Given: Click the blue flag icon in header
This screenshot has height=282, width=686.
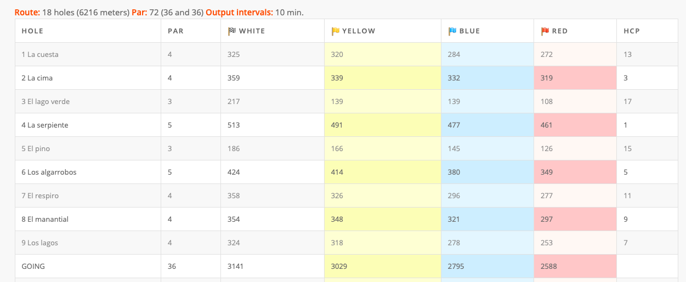Looking at the screenshot, I should click(452, 31).
